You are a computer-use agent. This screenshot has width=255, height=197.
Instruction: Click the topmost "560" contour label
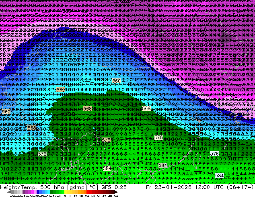point(117,81)
